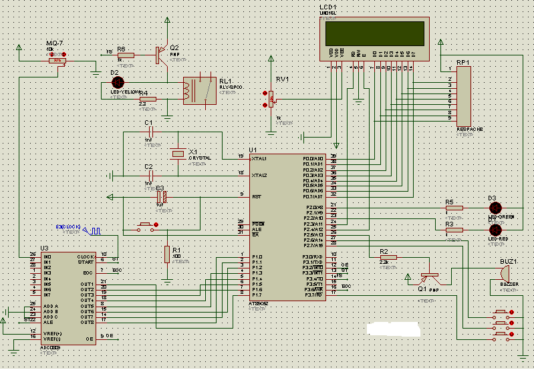Click the CRYSTAL value label beside X1
The width and height of the screenshot is (534, 370).
(200, 158)
